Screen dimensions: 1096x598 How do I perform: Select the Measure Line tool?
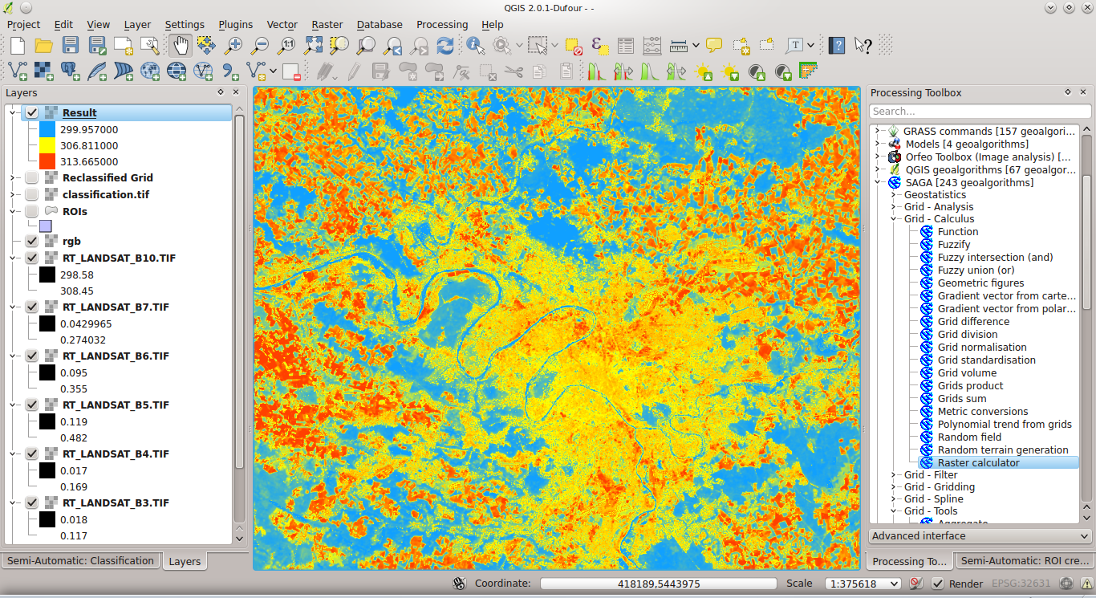pos(679,46)
